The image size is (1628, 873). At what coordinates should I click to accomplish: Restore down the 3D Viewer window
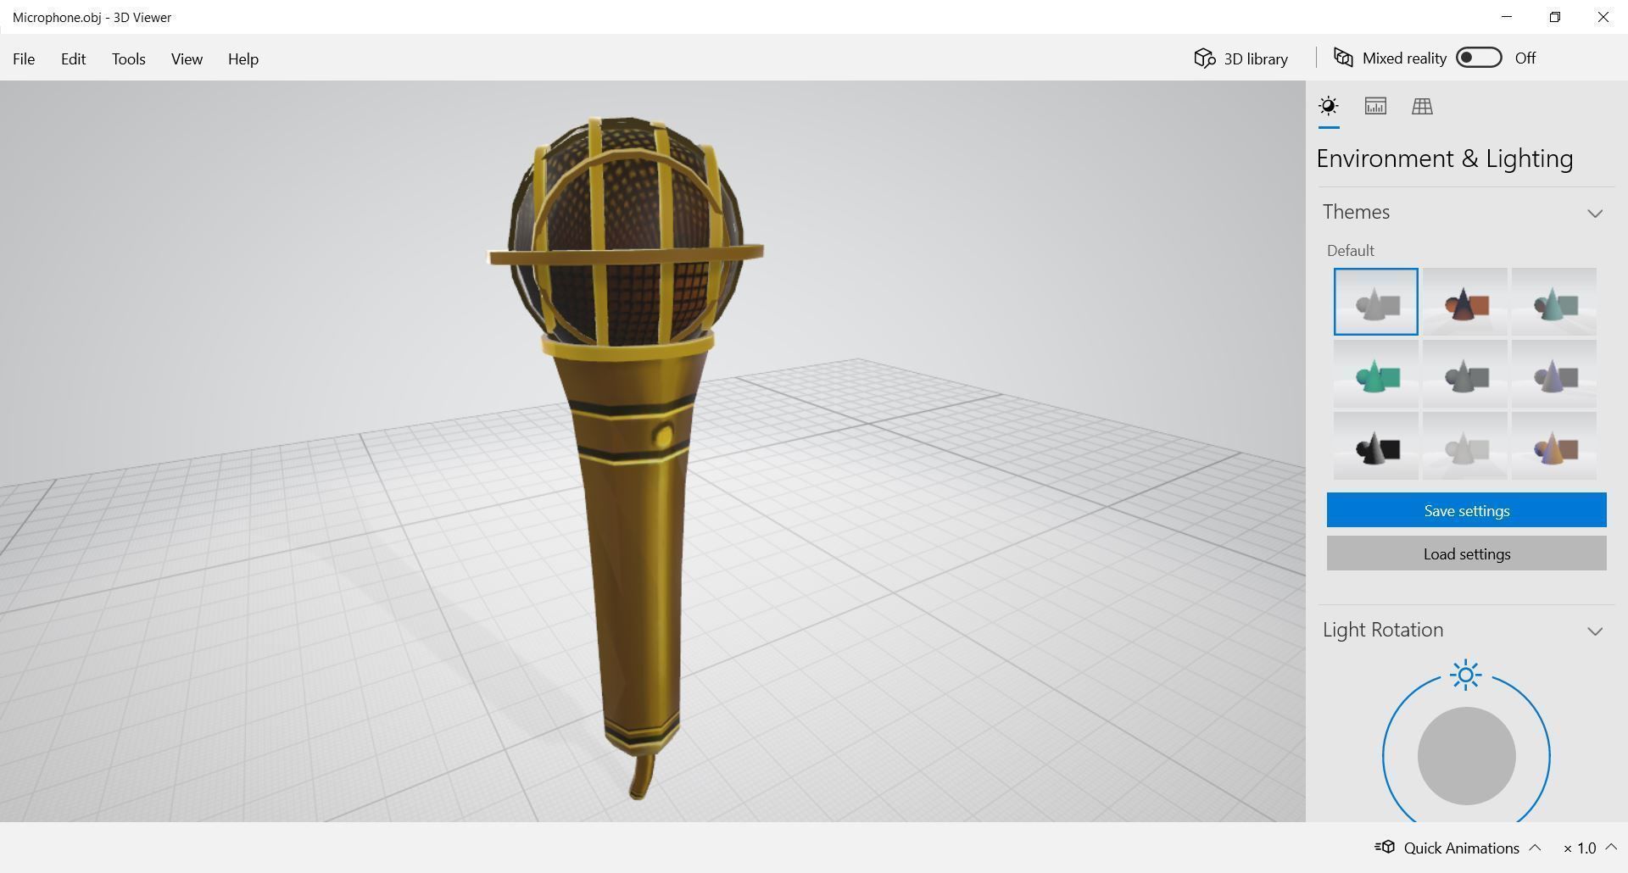pos(1554,17)
